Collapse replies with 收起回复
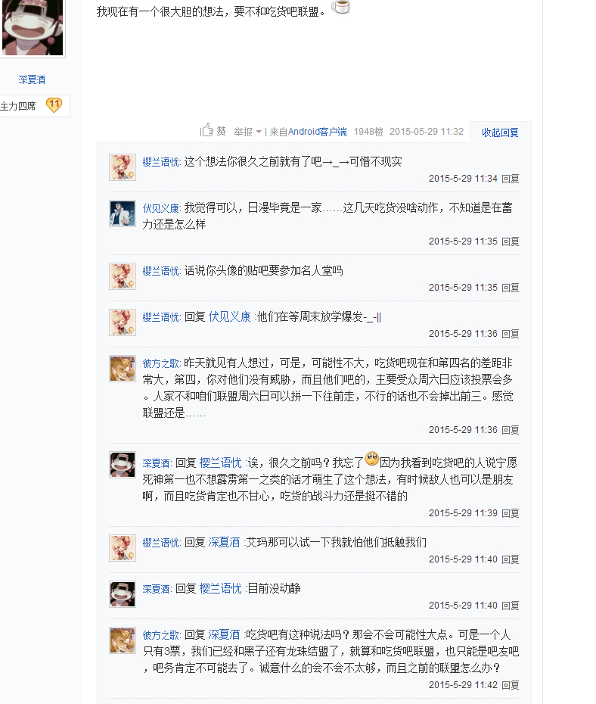 pyautogui.click(x=500, y=132)
